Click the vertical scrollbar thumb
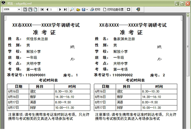The image size is (191, 134). [x=188, y=47]
